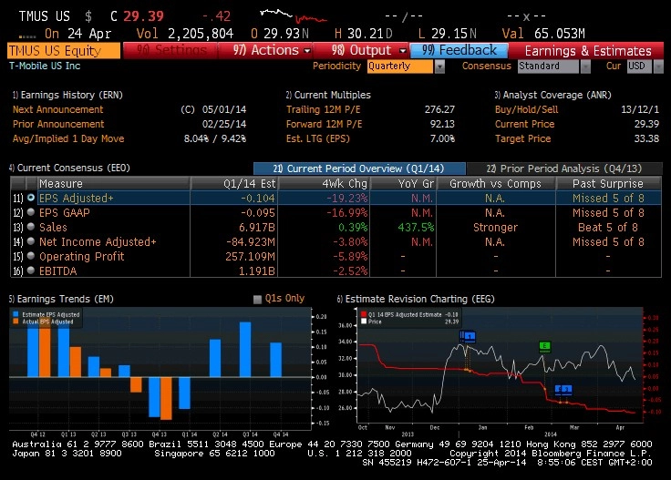Image resolution: width=671 pixels, height=480 pixels.
Task: Select the EBITDA radio button
Action: pyautogui.click(x=31, y=271)
